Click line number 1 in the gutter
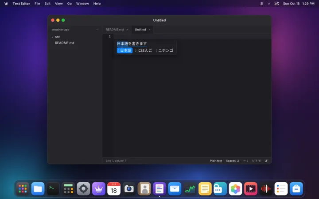The image size is (319, 199). coord(110,36)
